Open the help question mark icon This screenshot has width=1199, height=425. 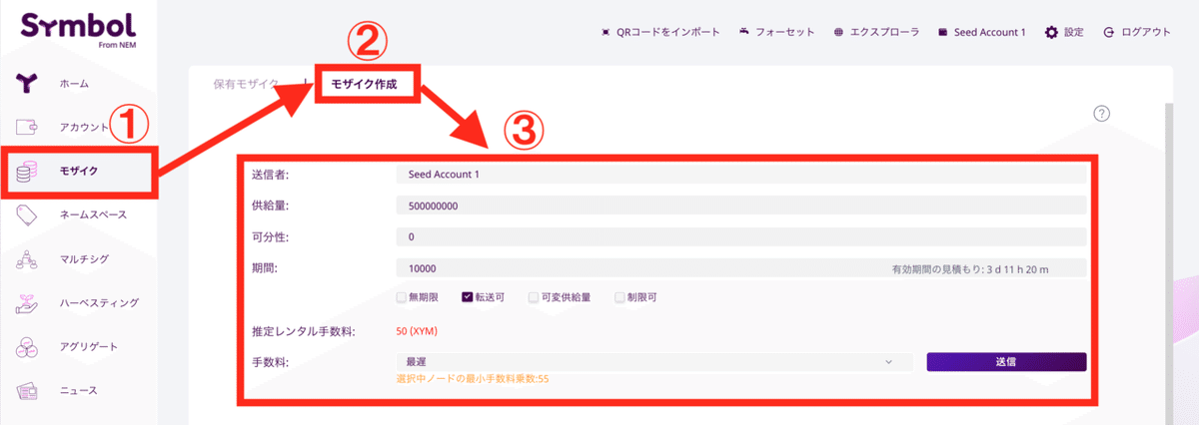[1102, 114]
